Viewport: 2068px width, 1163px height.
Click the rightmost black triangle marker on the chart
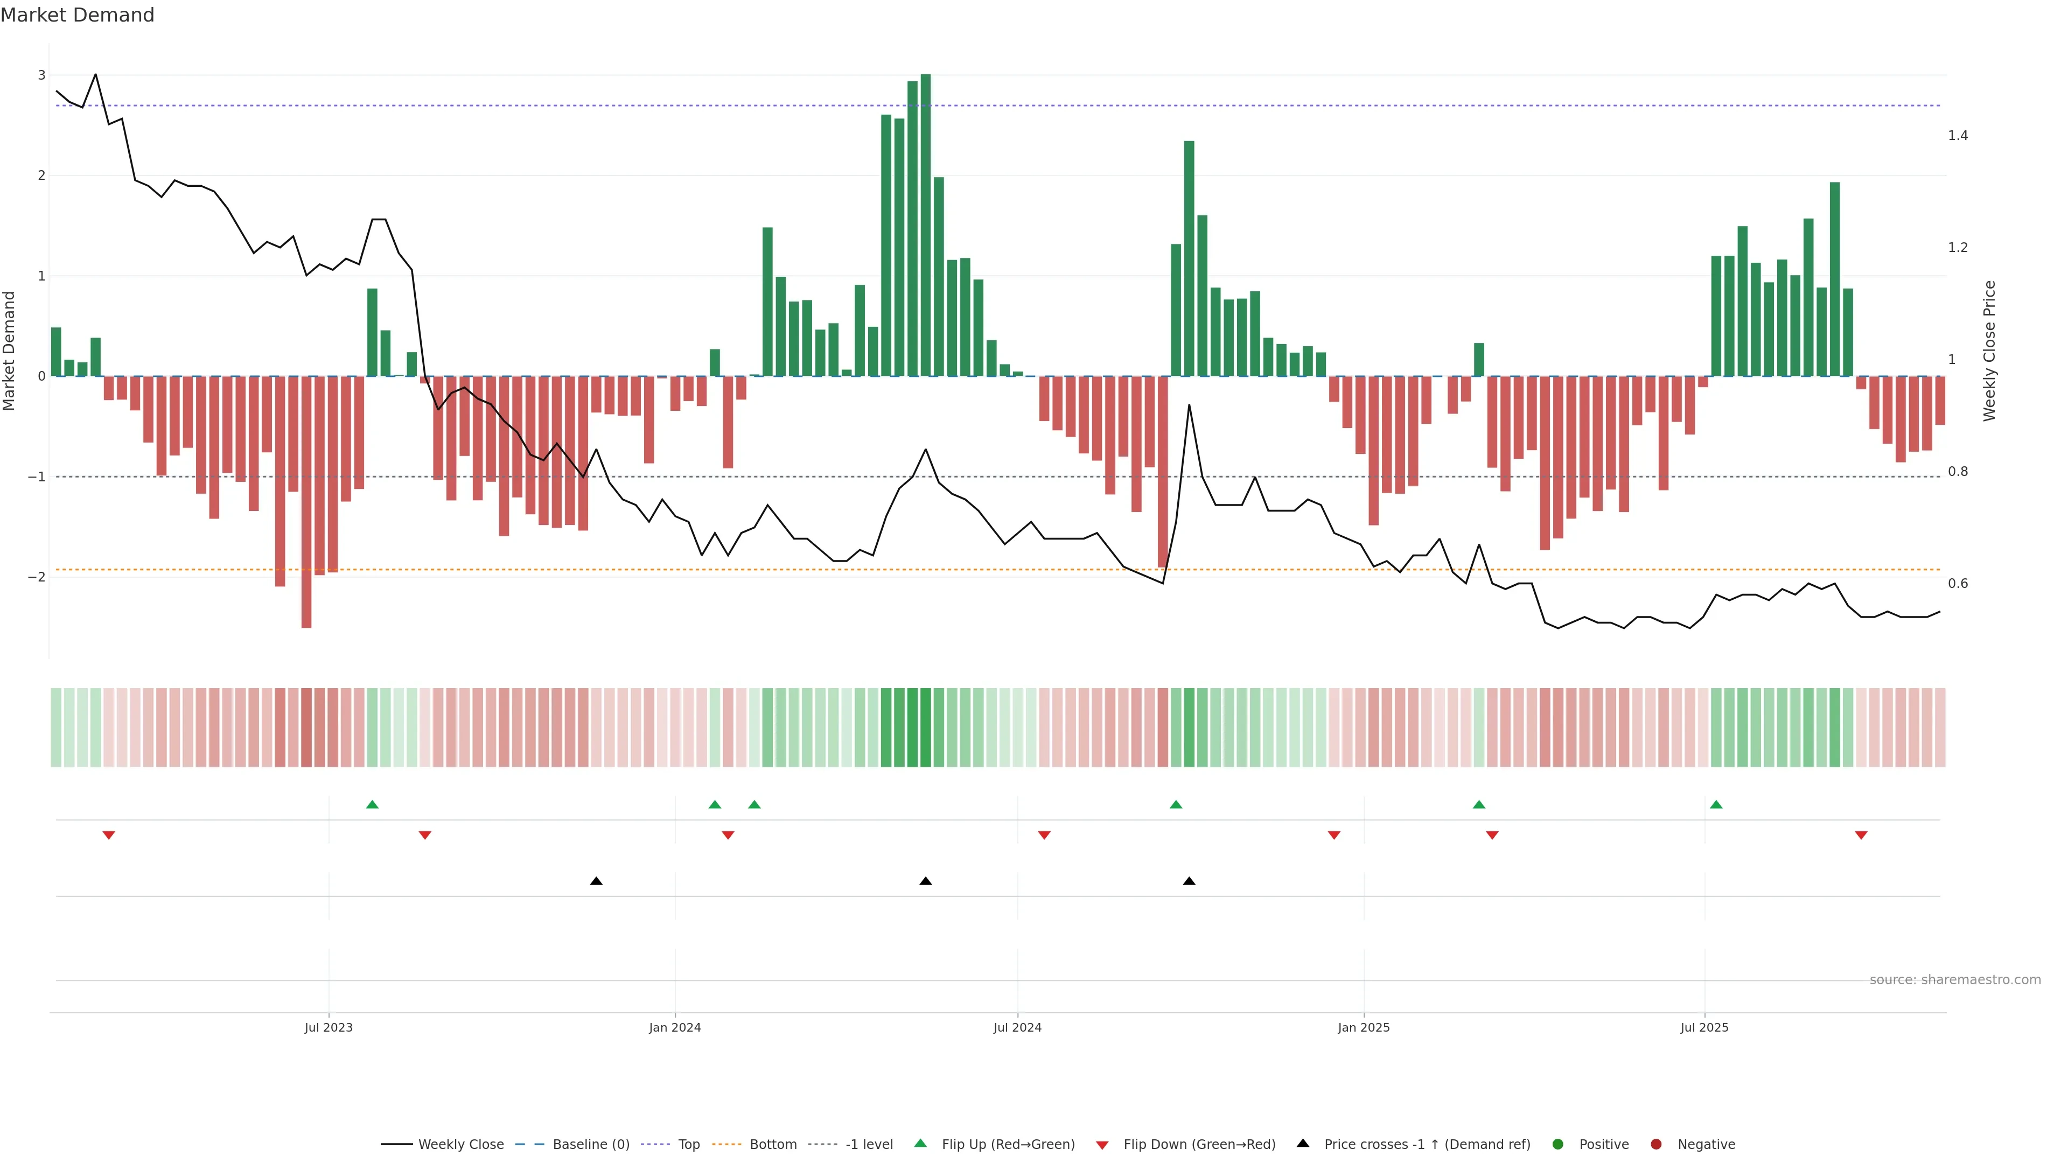click(x=1189, y=881)
